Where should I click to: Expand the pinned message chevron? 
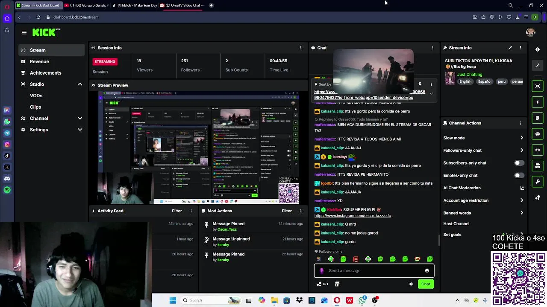click(431, 93)
